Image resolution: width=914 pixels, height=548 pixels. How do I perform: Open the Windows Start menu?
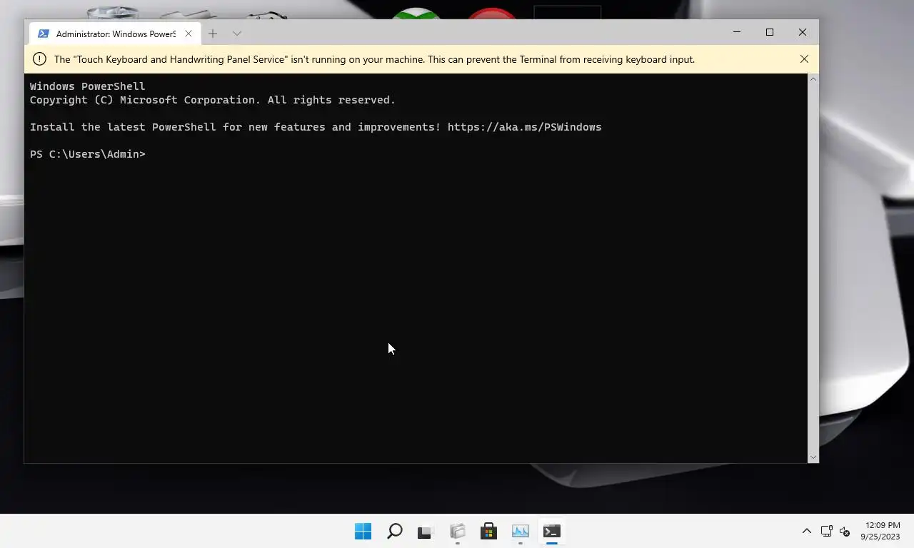coord(363,532)
